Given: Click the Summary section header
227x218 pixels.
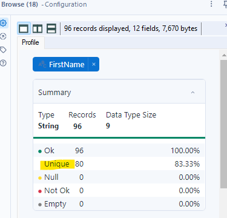Looking at the screenshot, I should (x=119, y=92).
